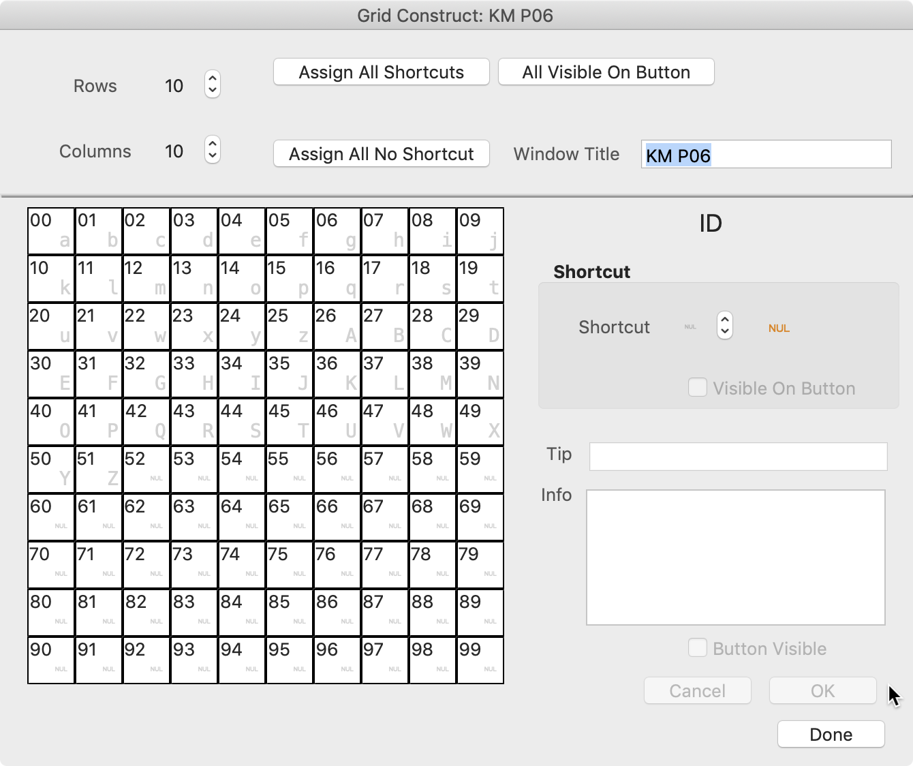This screenshot has height=766, width=913.
Task: Choose grid cell 90 in last row
Action: coord(51,660)
